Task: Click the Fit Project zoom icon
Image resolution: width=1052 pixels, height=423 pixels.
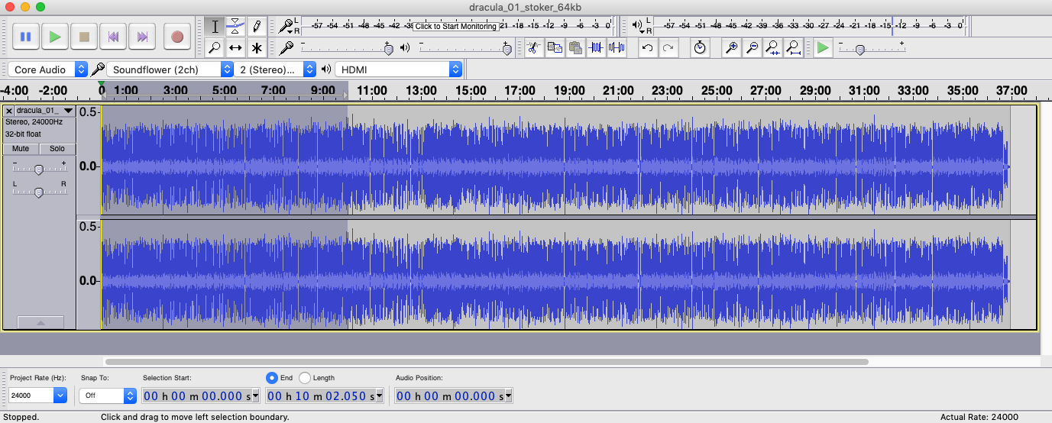Action: point(793,47)
